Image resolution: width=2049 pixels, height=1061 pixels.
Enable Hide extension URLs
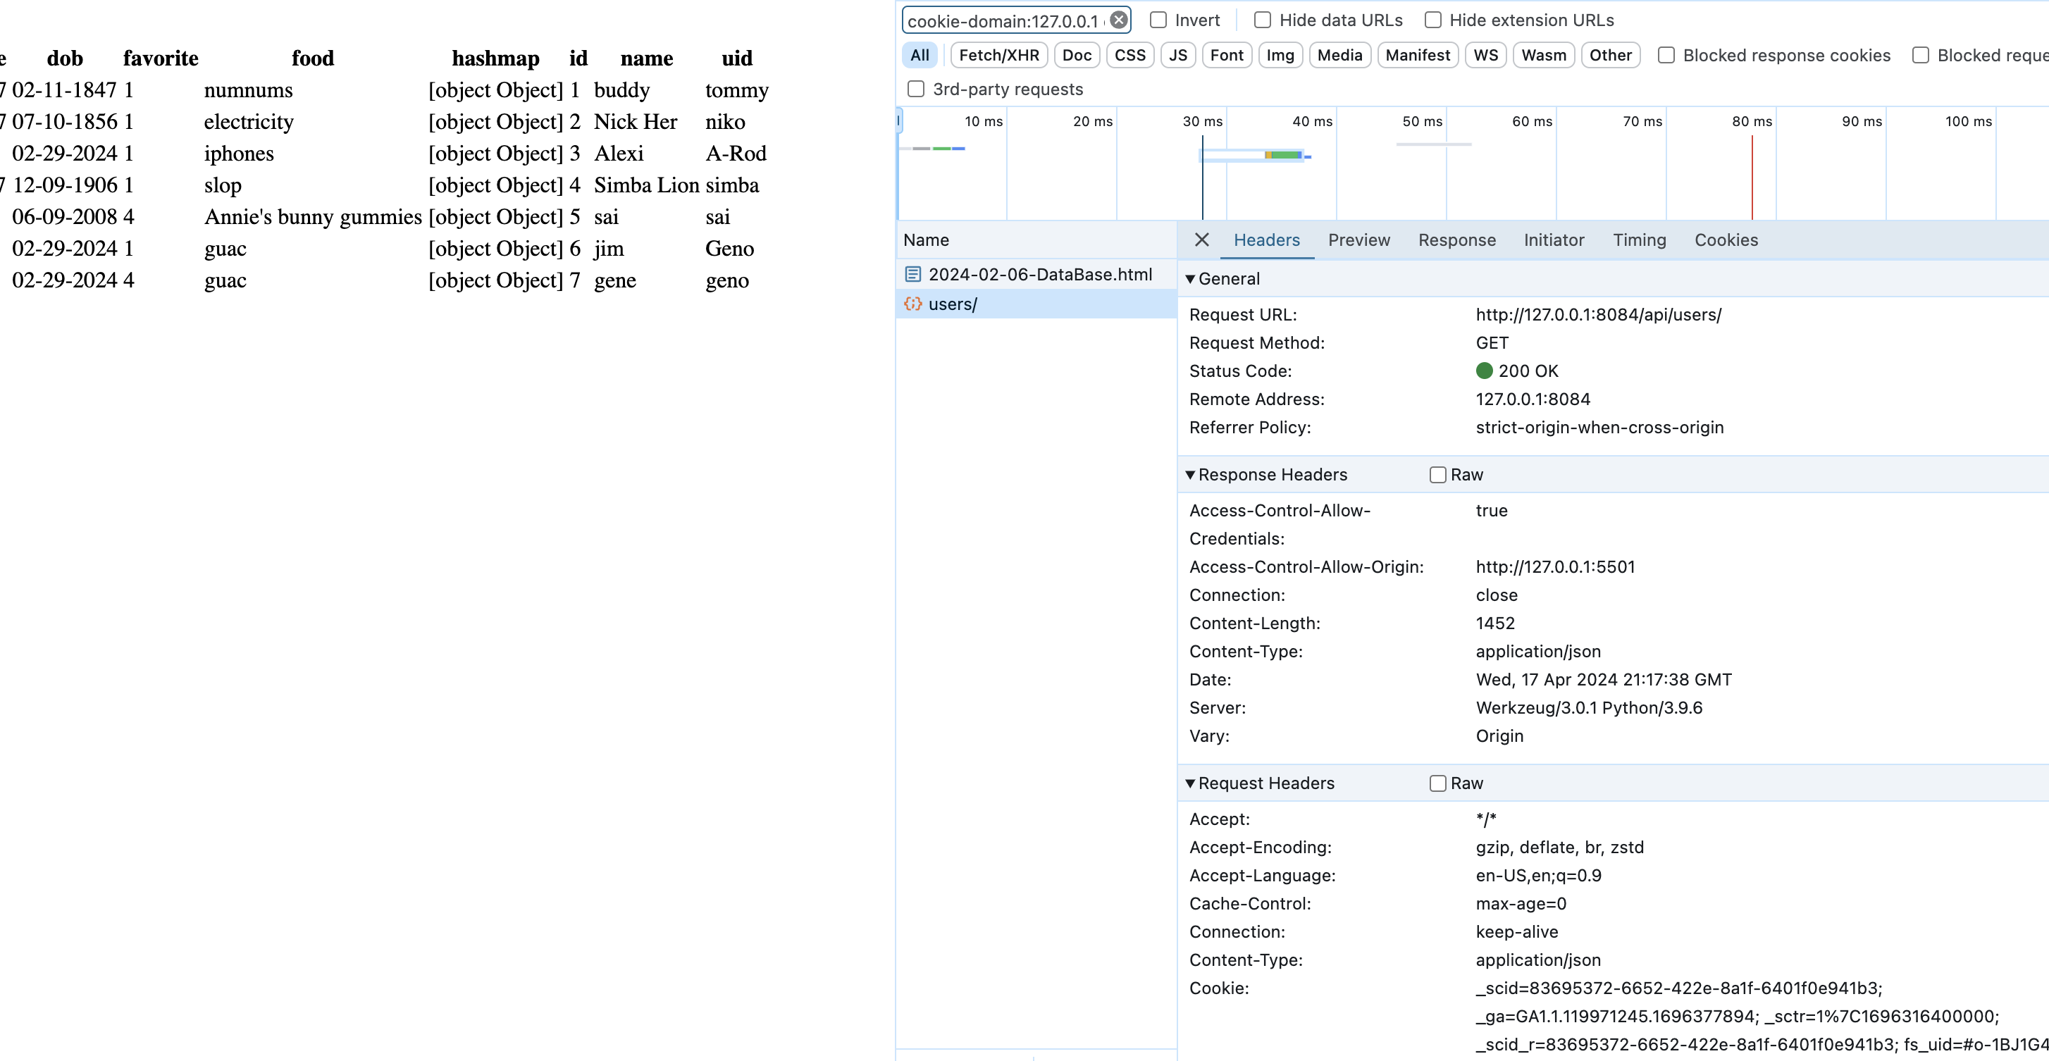pyautogui.click(x=1432, y=20)
